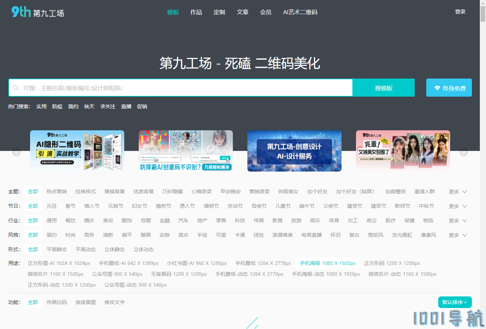Click the 9th 第九工场 logo
The width and height of the screenshot is (486, 329).
click(x=38, y=12)
